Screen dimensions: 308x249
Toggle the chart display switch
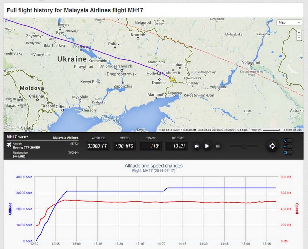288,153
